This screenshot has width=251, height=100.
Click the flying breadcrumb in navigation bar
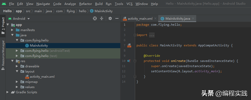coord(71,11)
